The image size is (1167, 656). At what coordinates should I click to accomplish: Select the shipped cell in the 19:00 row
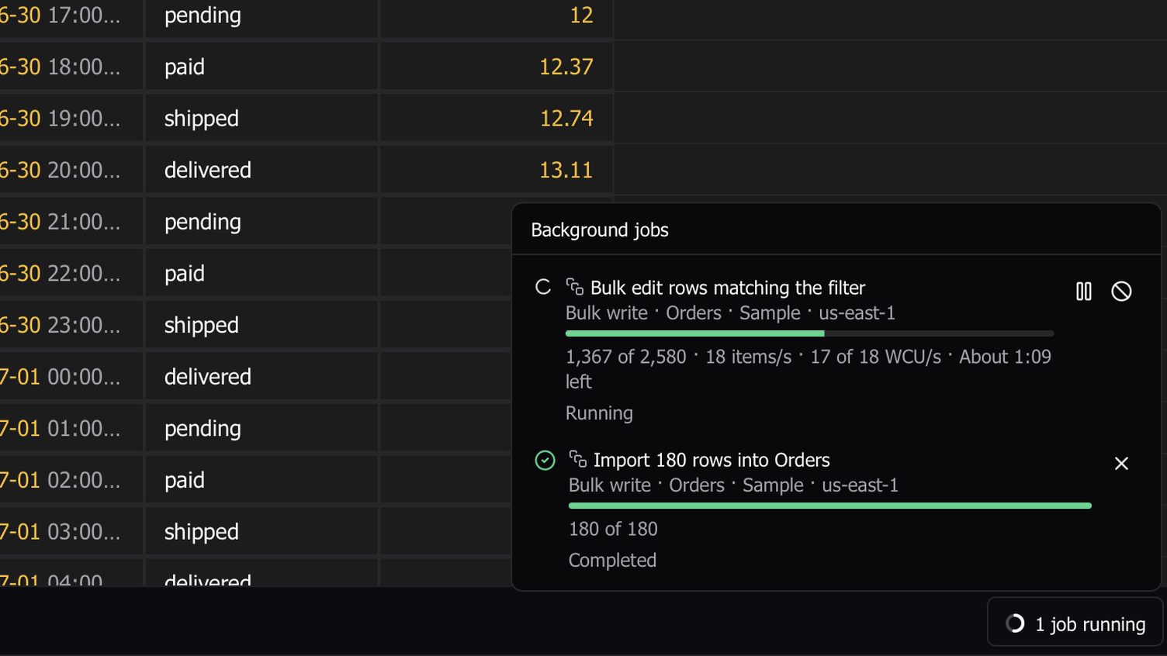tap(261, 118)
